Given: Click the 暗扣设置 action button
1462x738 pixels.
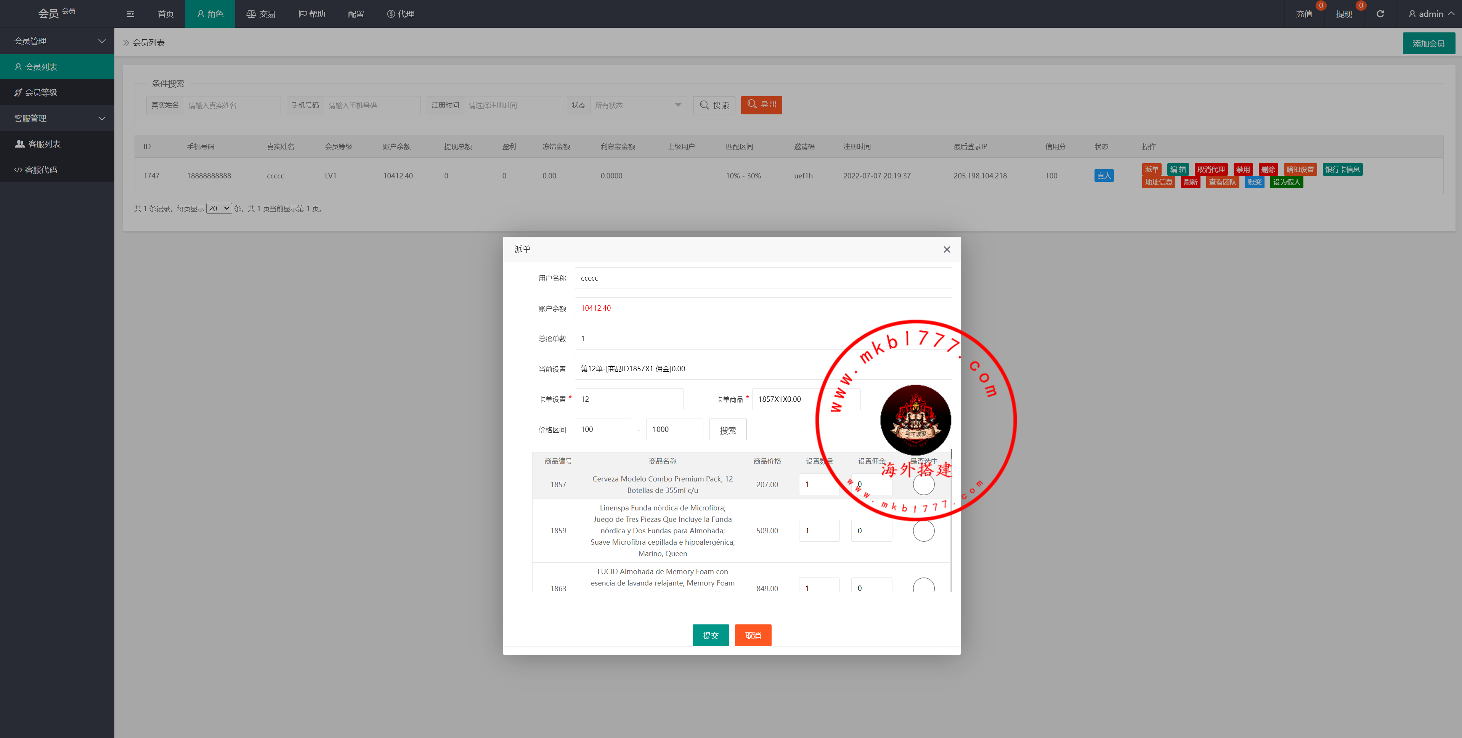Looking at the screenshot, I should 1300,169.
